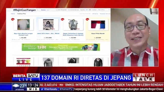This screenshot has width=164, height=92.
Task: Click the colorful t-shirts thumbnail in bottom row
Action: tap(23, 62)
